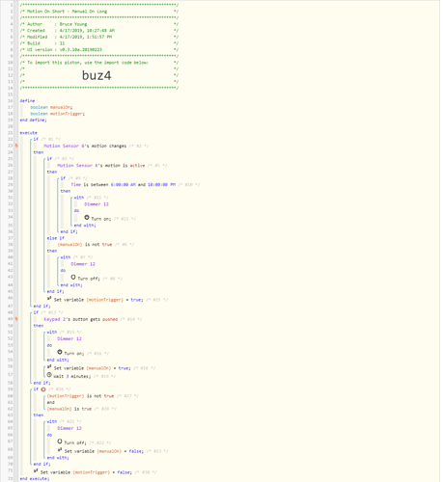The width and height of the screenshot is (443, 482).
Task: Click the Set variable motionTrigger true icon
Action: (49, 299)
